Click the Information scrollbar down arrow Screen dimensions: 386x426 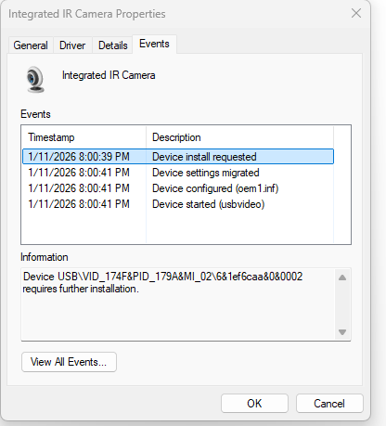point(342,332)
